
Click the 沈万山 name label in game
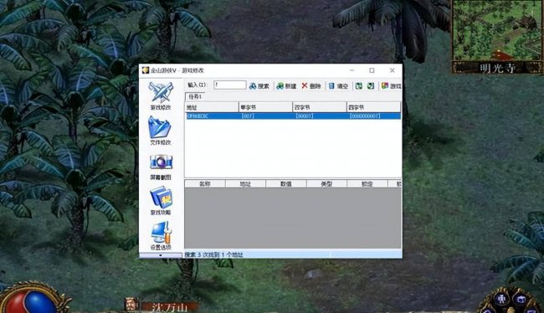click(170, 307)
